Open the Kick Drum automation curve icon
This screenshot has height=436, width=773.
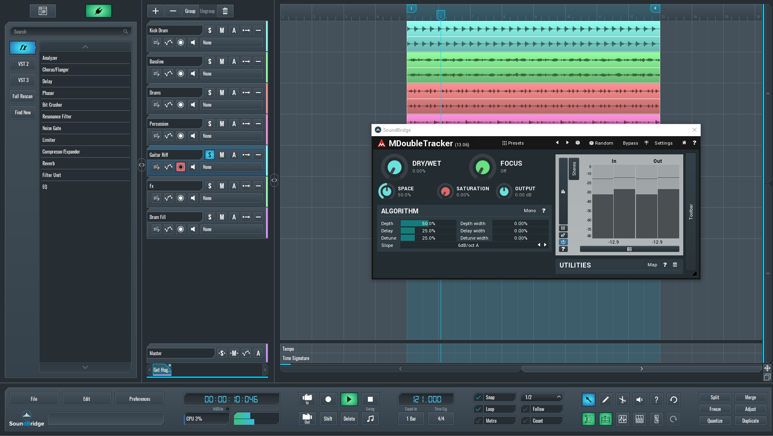169,42
